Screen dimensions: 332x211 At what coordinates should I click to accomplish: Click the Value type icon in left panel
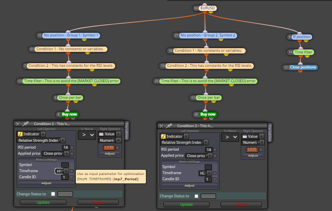[x=101, y=134]
